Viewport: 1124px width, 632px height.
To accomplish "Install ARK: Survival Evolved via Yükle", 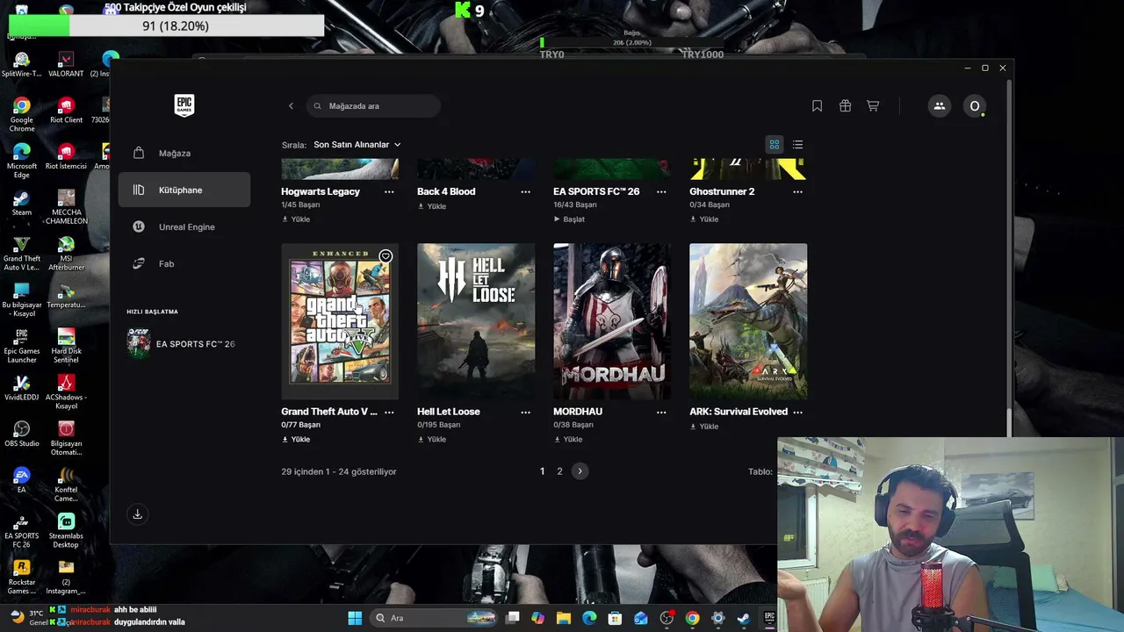I will pos(704,427).
